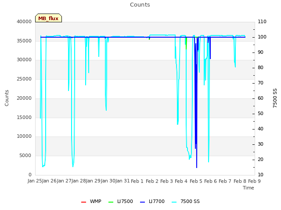The image size is (281, 210).
Task: Click the 70 tick on right axis
Action: (x=260, y=83)
